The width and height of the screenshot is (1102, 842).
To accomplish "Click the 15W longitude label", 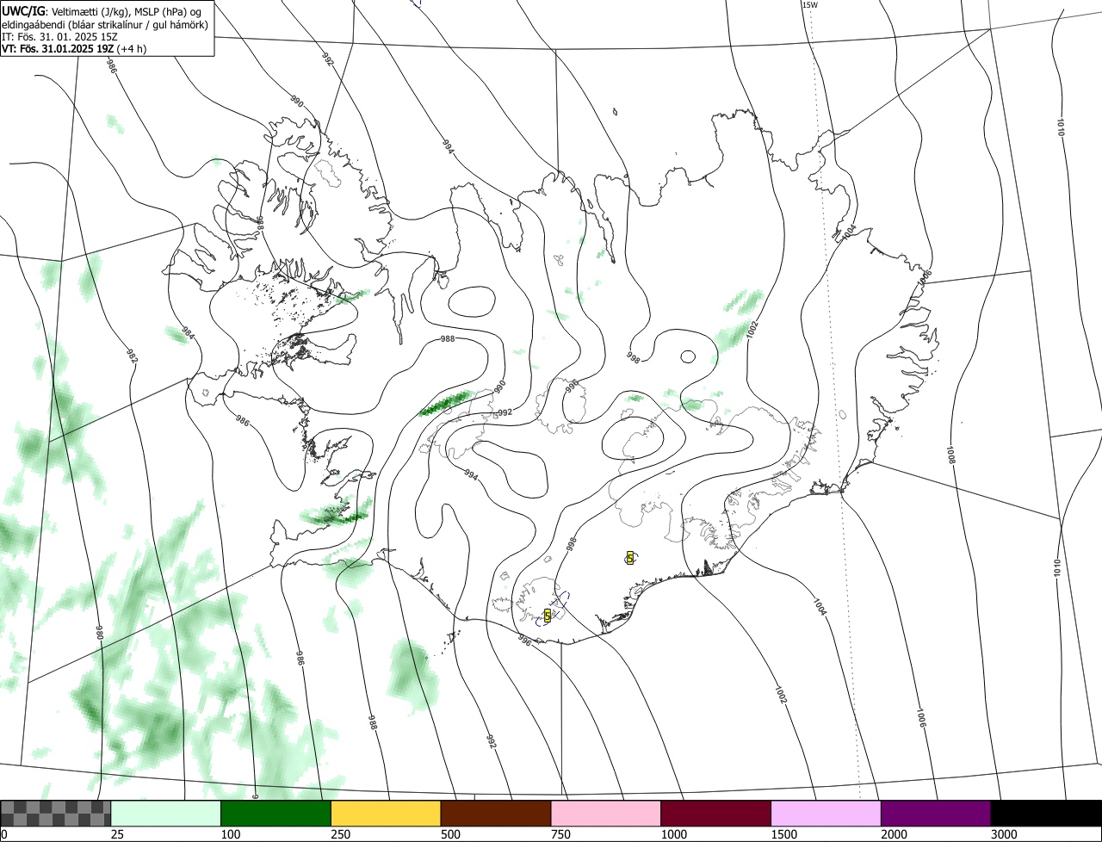I will (809, 5).
